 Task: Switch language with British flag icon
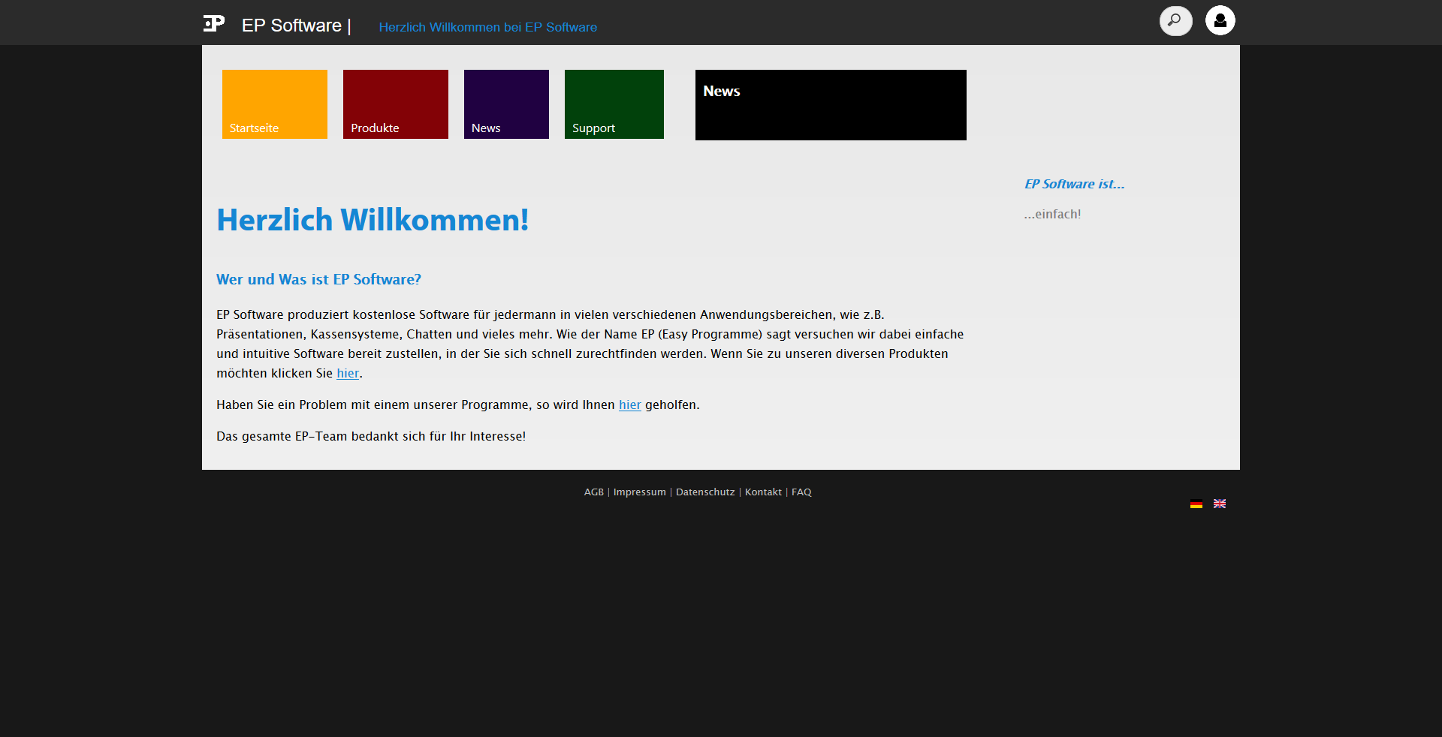coord(1220,504)
